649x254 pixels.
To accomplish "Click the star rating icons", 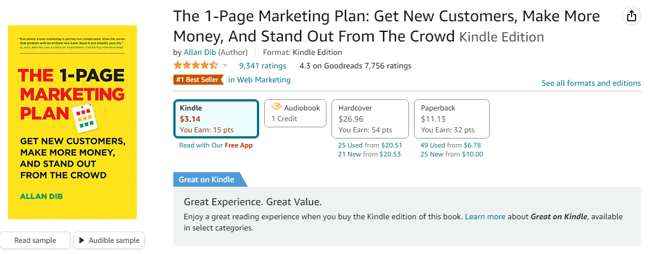I will 196,66.
